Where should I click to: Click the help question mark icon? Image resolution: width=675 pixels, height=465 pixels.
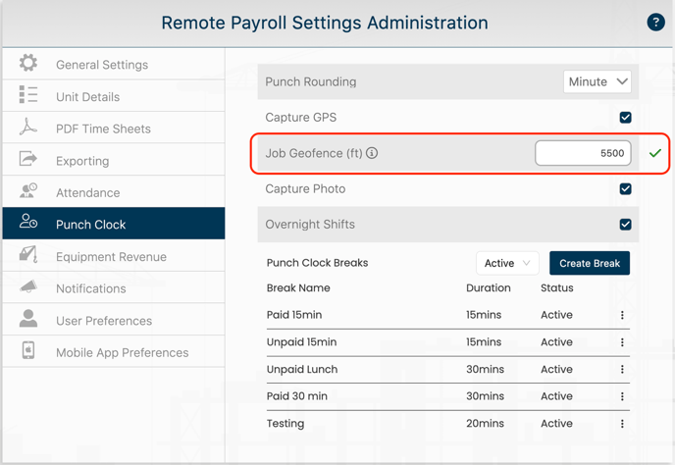click(x=655, y=22)
